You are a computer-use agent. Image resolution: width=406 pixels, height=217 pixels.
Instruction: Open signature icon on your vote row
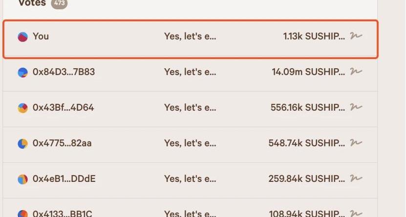point(356,36)
